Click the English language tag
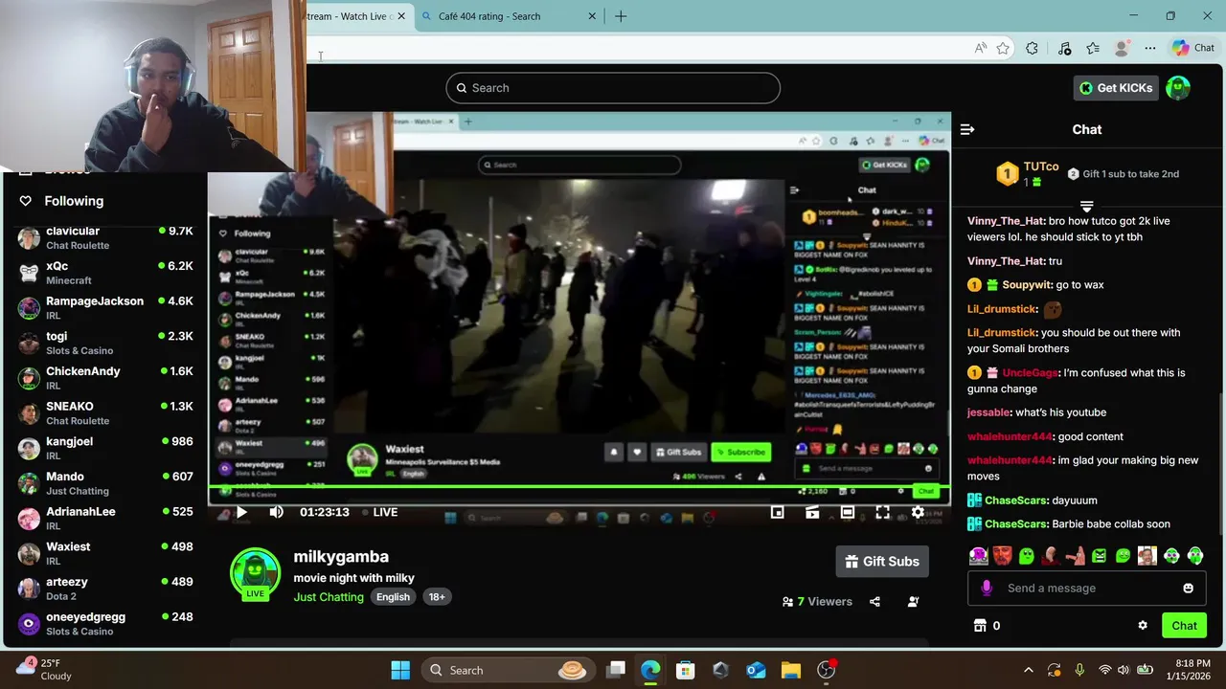Image resolution: width=1226 pixels, height=689 pixels. tap(393, 597)
